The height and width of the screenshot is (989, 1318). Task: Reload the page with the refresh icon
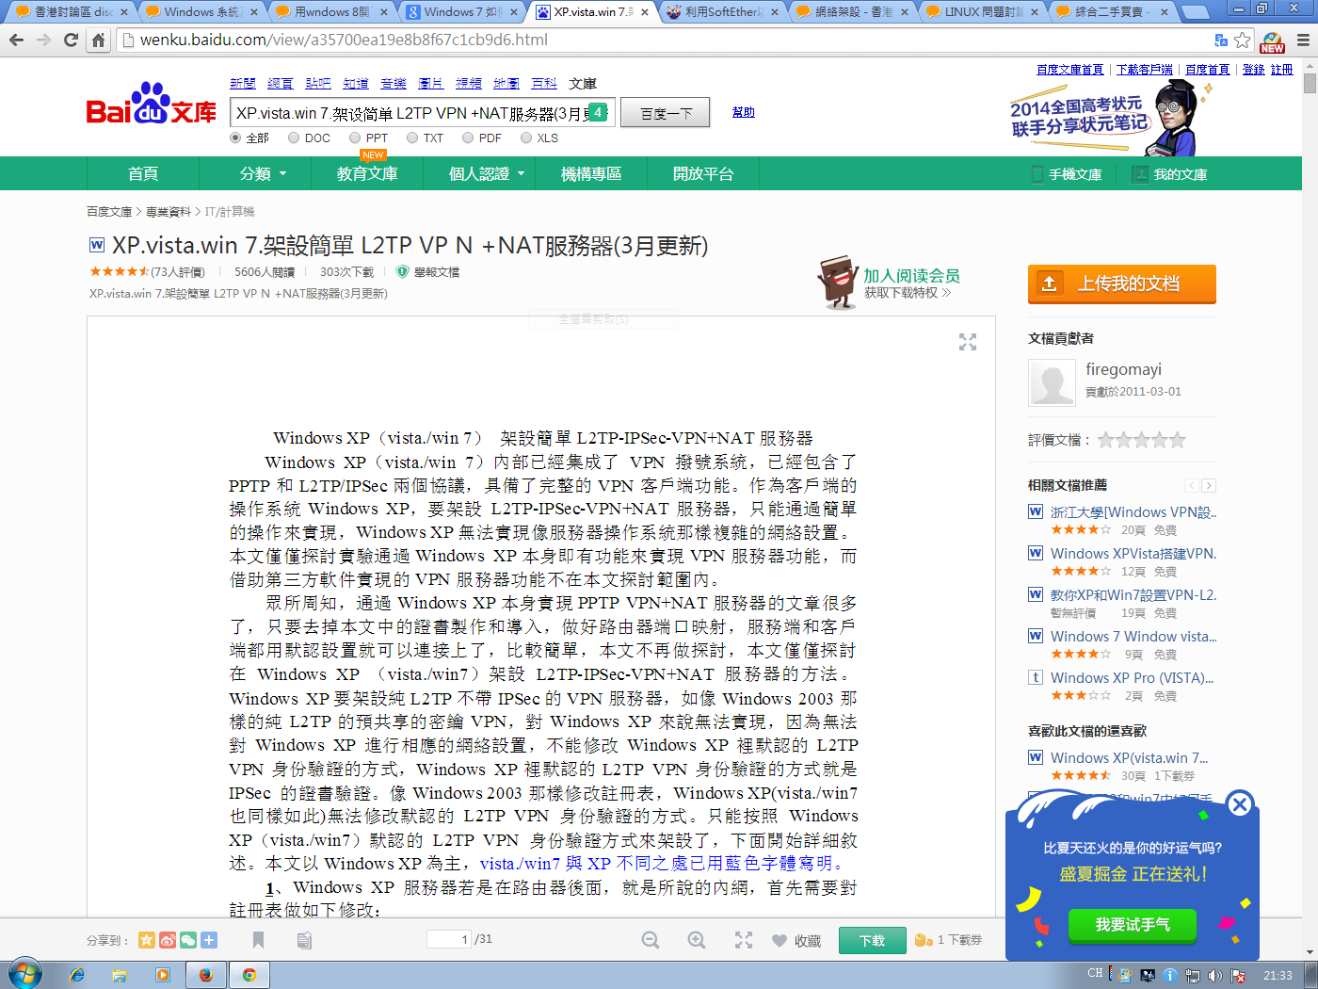[x=71, y=41]
